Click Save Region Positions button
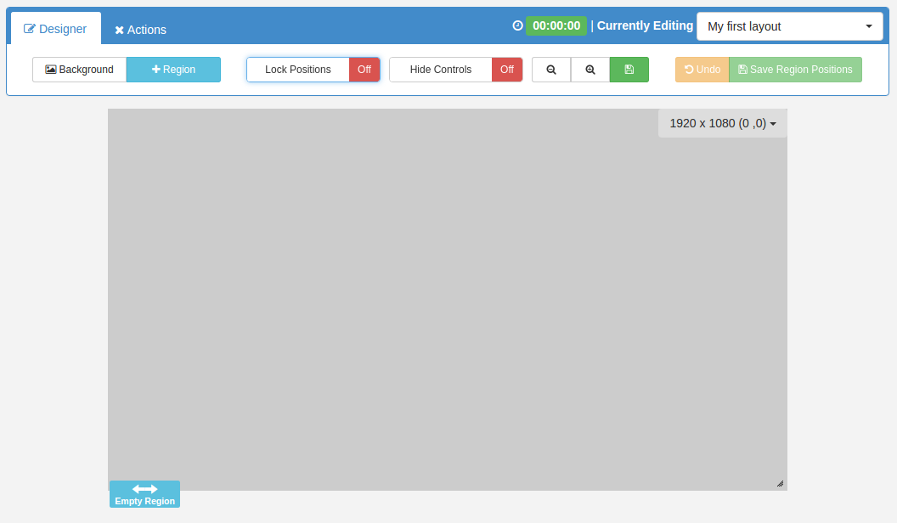This screenshot has width=897, height=523. [x=795, y=70]
